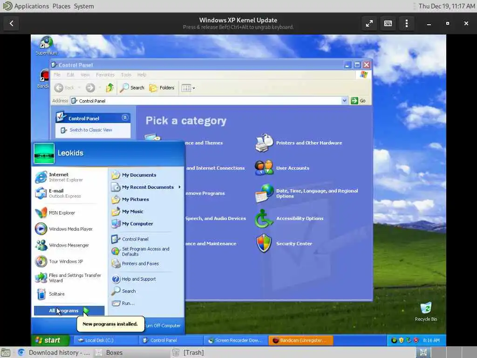The height and width of the screenshot is (358, 477).
Task: Expand All Programs menu
Action: 69,311
